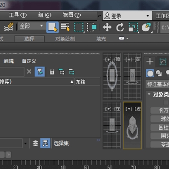
Task: Toggle the filter funnel button
Action: click(39, 72)
